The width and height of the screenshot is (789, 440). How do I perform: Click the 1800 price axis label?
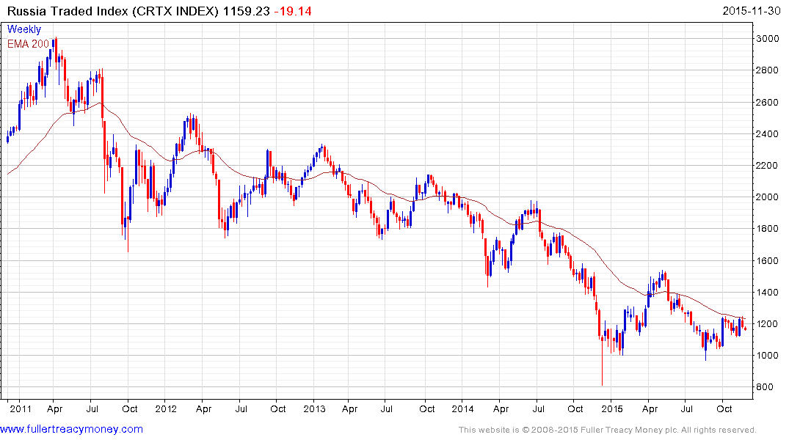pos(768,229)
